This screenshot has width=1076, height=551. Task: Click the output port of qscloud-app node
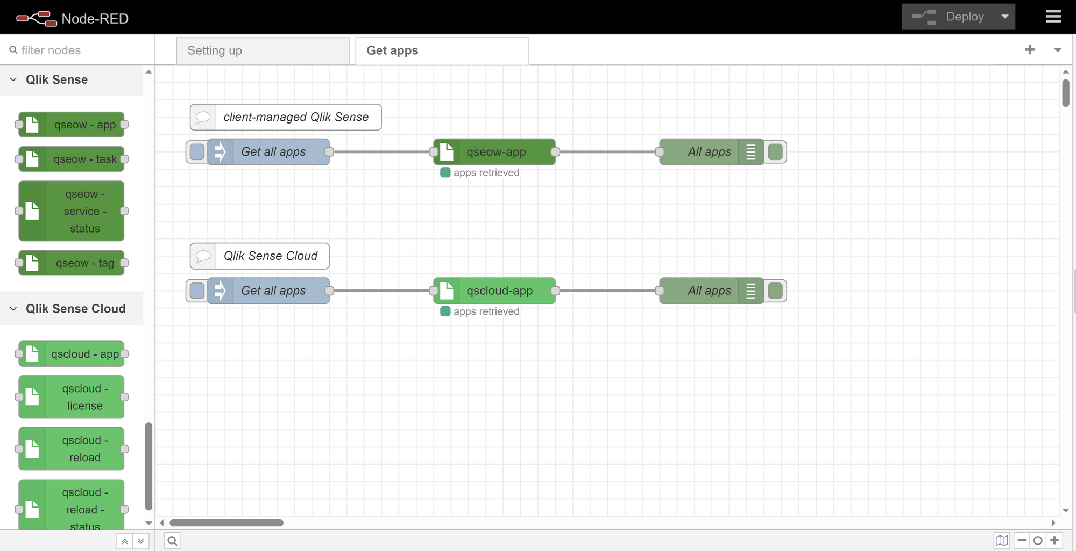[x=555, y=291]
